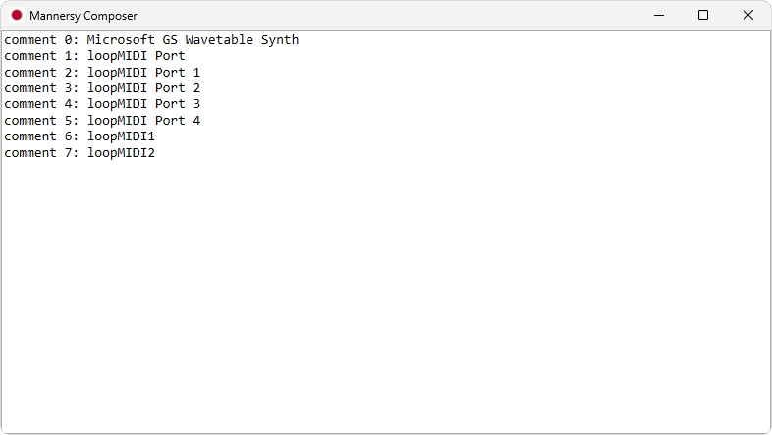Select the loopMIDI Port 3 text

[143, 104]
